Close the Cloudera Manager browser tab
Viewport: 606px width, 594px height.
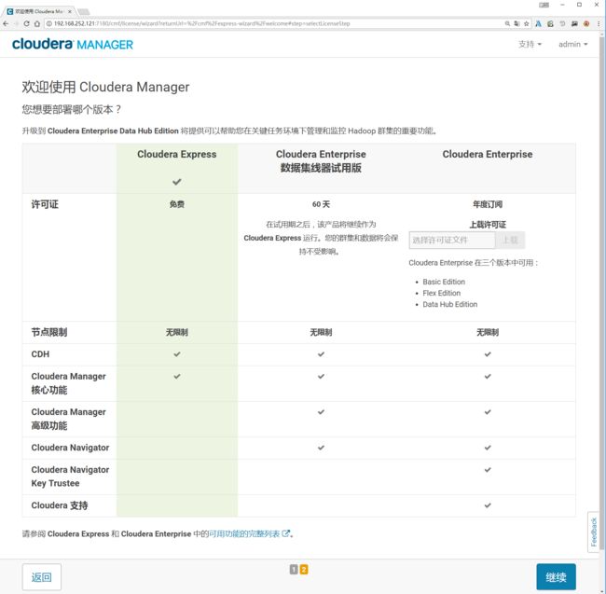(x=70, y=11)
